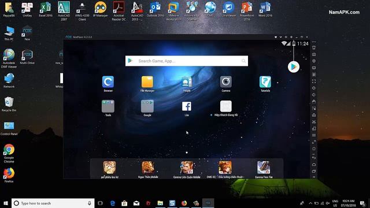Click the page indicator dot in Nox
Viewport: 370px width, 208px height.
coord(187,153)
